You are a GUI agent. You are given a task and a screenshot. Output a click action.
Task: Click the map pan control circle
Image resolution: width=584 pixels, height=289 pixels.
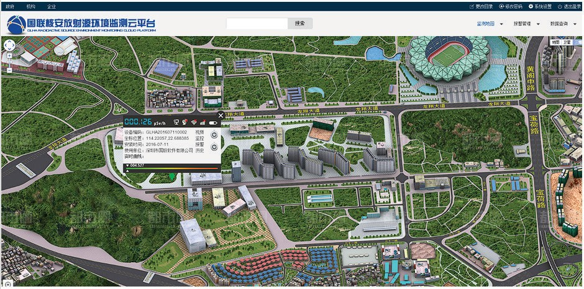point(10,45)
